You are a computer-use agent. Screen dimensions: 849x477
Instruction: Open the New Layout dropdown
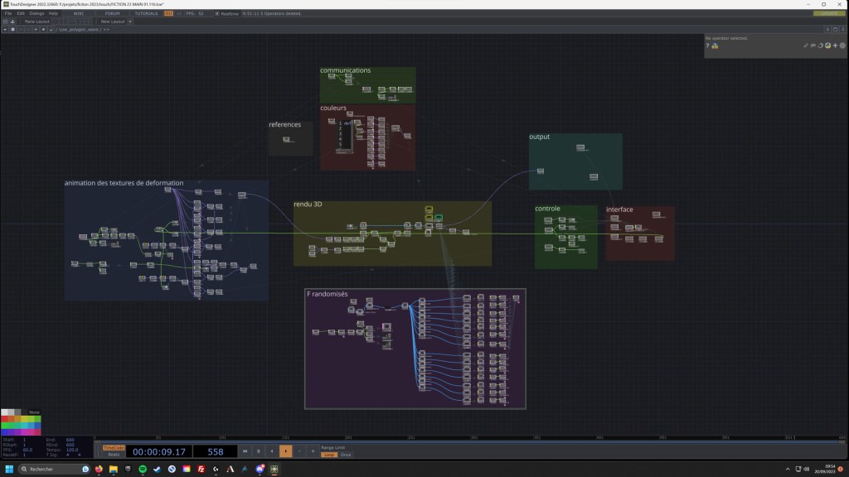(113, 22)
